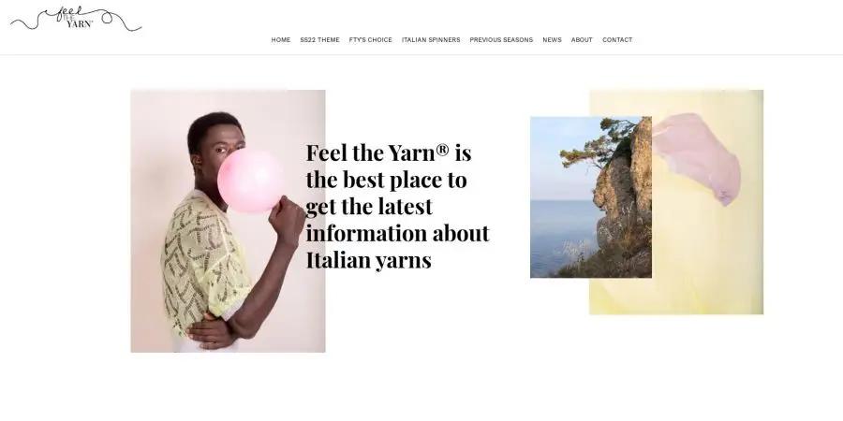Viewport: 843px width, 421px height.
Task: Click the Feel the Yarn logo
Action: coord(76,19)
